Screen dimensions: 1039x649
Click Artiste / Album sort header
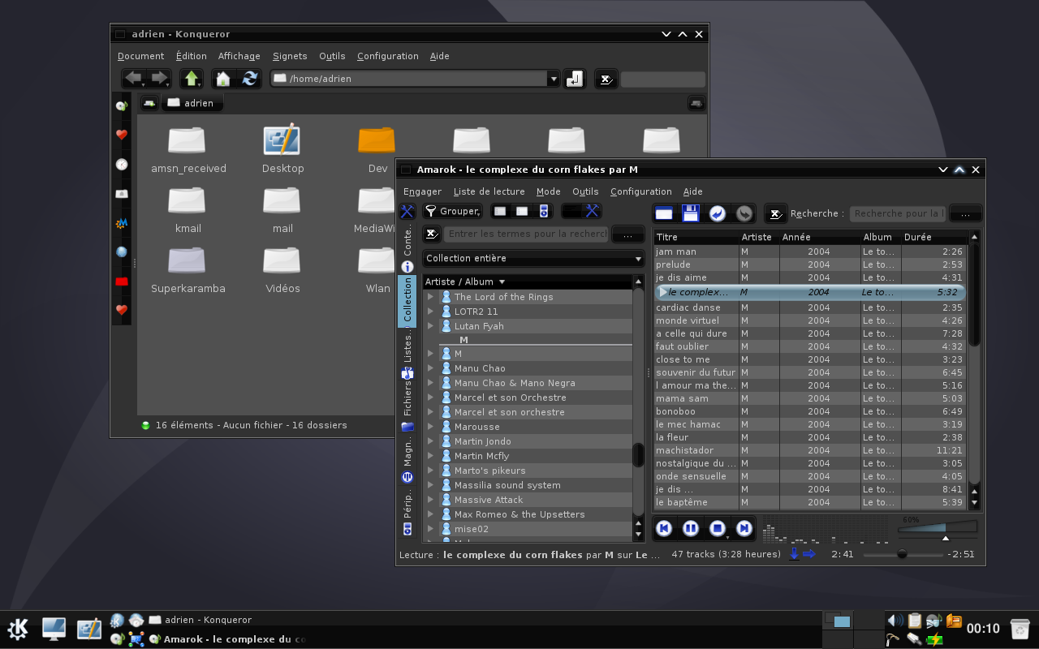click(x=528, y=282)
